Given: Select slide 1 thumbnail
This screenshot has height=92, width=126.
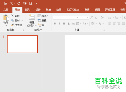Looking at the screenshot, I should tap(22, 44).
